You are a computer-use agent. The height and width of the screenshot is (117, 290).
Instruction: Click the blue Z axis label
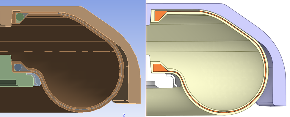pos(124,115)
